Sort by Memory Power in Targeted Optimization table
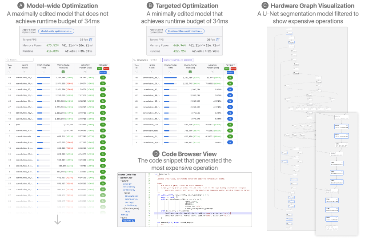The height and width of the screenshot is (243, 369). [x=213, y=72]
